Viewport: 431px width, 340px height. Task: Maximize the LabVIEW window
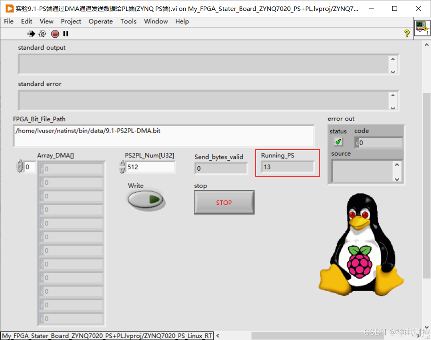pos(395,8)
